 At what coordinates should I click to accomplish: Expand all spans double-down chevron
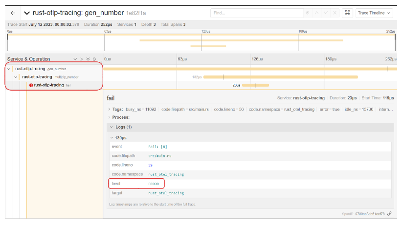[x=88, y=59]
